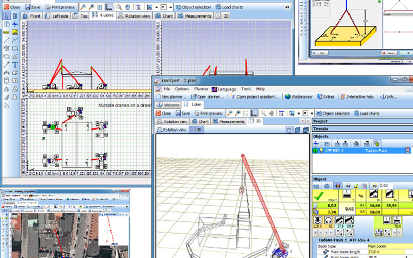
Task: Click the trash can delete tool
Action: pos(15,16)
